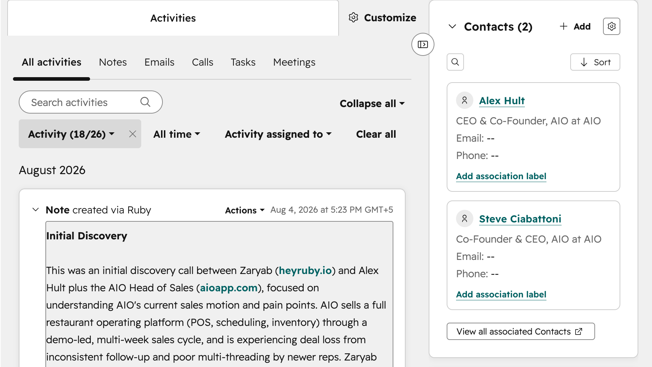Switch to the Calls tab
The image size is (652, 367).
point(202,62)
